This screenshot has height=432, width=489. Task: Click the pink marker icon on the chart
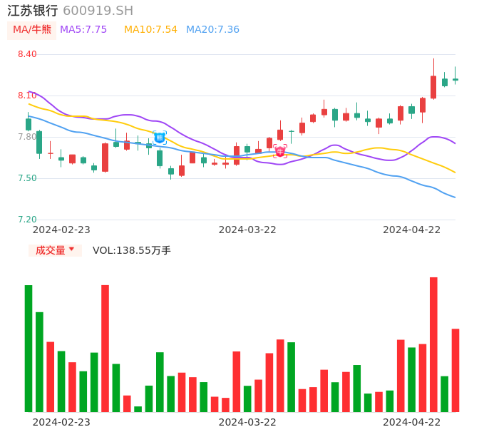pos(280,151)
